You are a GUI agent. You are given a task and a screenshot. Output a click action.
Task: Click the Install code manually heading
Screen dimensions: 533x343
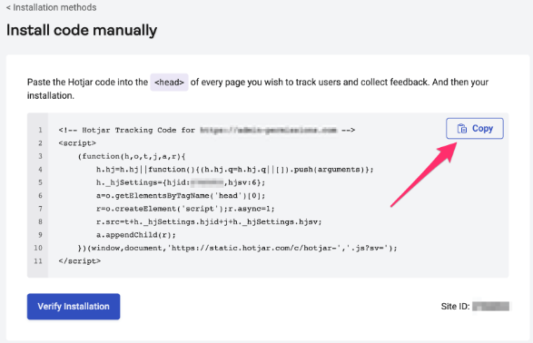pos(82,30)
